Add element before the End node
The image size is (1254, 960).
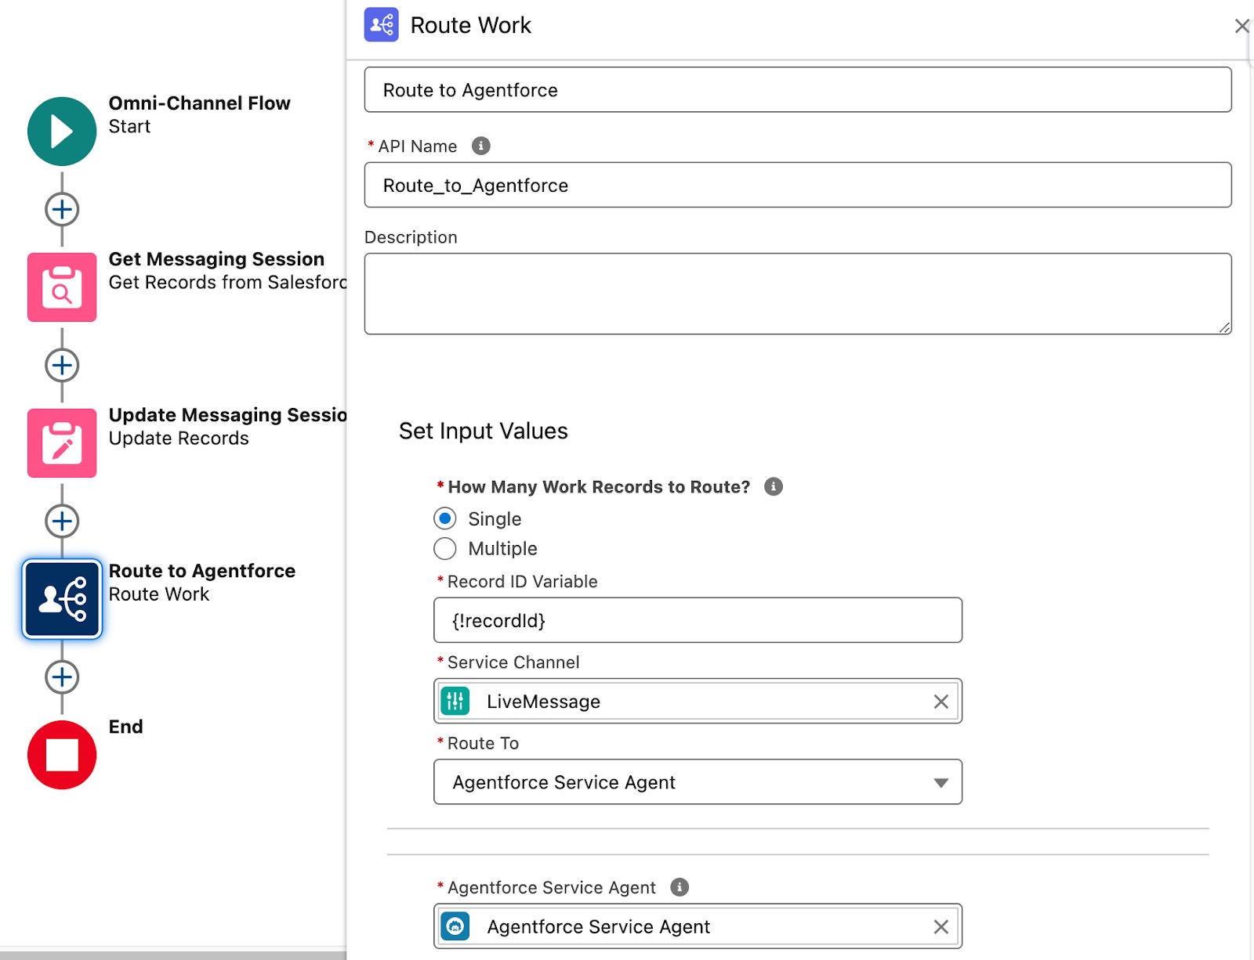62,677
